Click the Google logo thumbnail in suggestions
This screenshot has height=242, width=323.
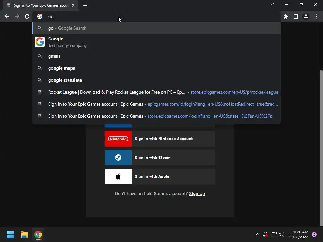[40, 42]
